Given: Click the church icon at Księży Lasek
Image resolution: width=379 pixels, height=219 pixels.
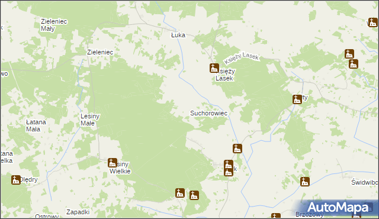Looking at the screenshot, I should point(214,68).
